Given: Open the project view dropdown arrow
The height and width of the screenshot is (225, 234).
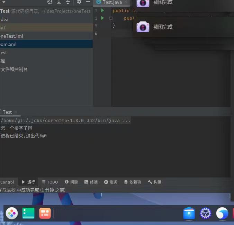Looking at the screenshot, I should [x=4, y=2].
